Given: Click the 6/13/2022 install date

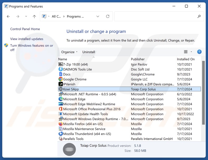Looking at the screenshot, I should pyautogui.click(x=184, y=94).
